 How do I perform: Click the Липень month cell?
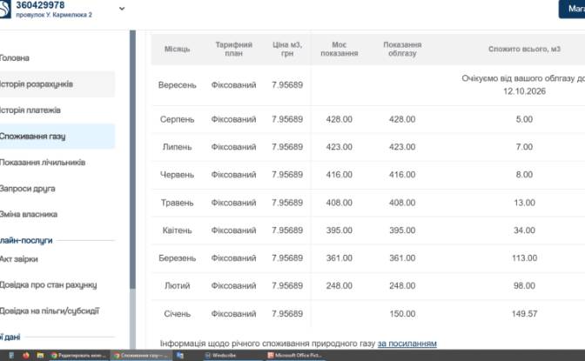point(178,147)
